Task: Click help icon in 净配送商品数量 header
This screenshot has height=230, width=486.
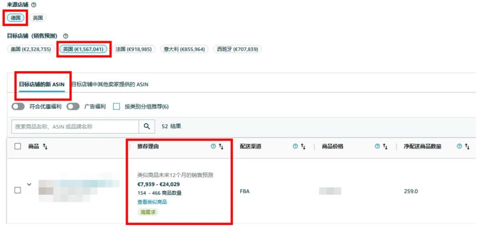Action: (x=459, y=146)
